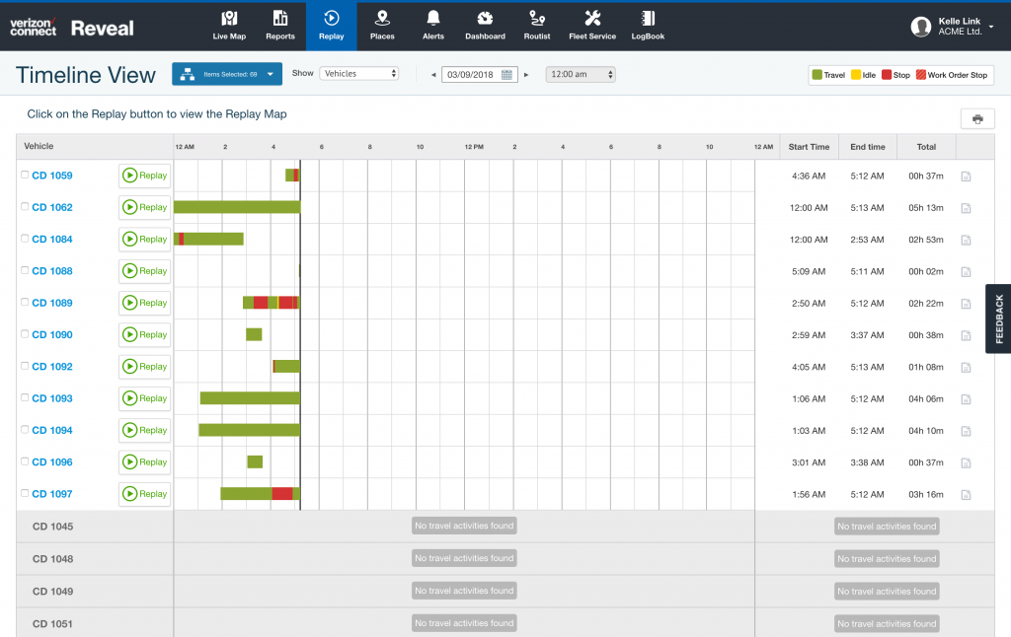
Task: Open the Dashboard view
Action: (485, 25)
